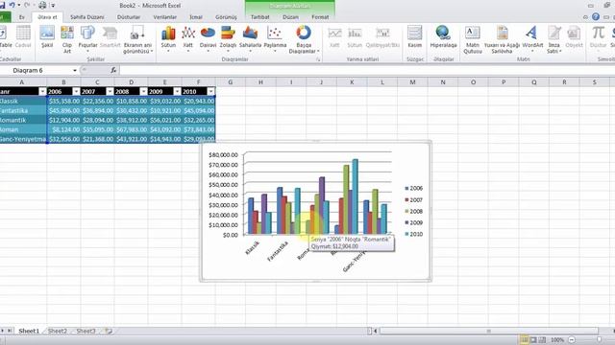Click in the formula bar input
Screen dimensions: 615x345
pyautogui.click(x=367, y=70)
